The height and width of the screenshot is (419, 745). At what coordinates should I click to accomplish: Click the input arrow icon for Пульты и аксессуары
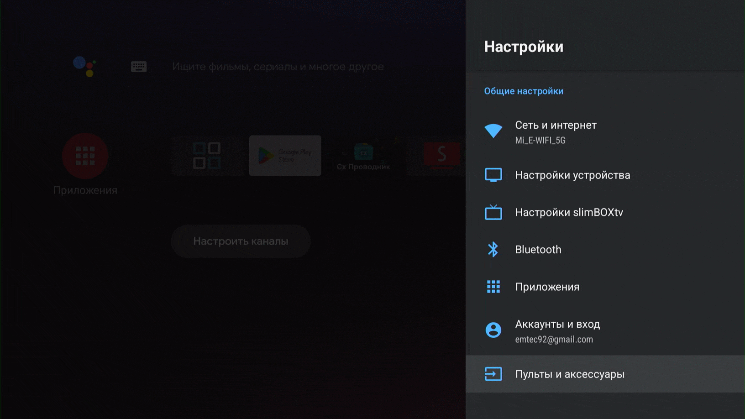(x=493, y=374)
